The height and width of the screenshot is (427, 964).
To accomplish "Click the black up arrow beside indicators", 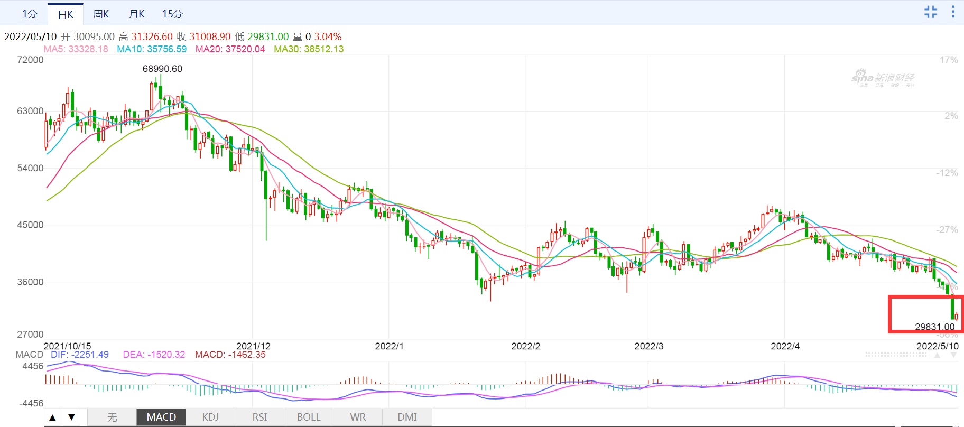I will (53, 417).
